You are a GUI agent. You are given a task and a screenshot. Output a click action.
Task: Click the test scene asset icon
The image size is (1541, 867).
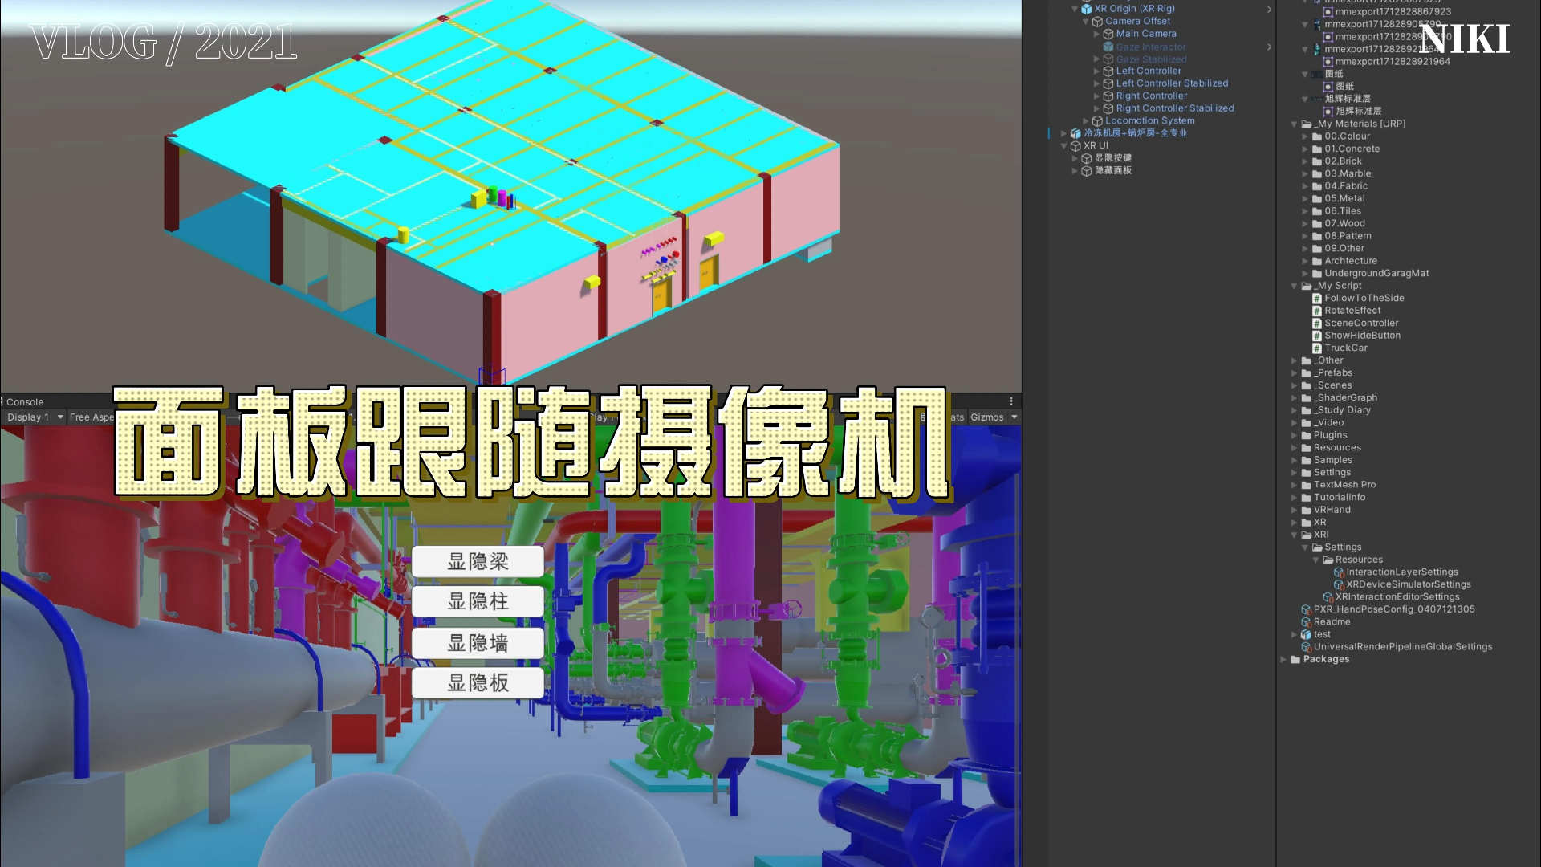pos(1307,635)
